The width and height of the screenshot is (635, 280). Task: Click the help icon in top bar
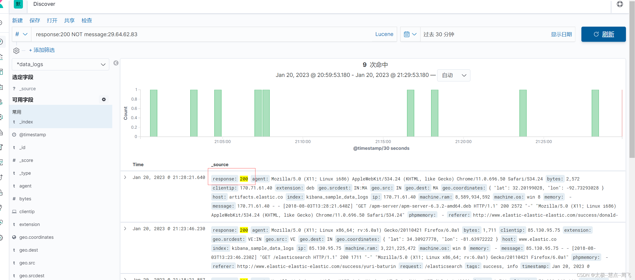[620, 4]
